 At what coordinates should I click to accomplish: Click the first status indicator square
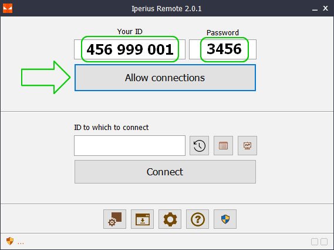(x=315, y=242)
